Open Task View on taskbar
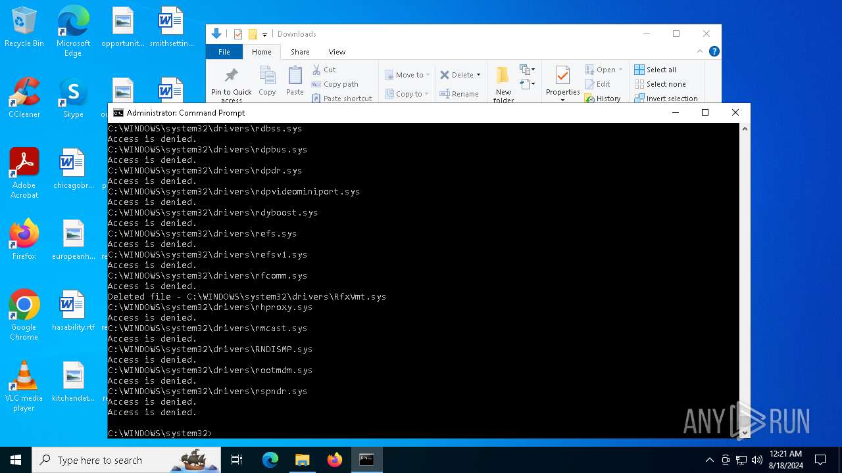842x473 pixels. [237, 460]
